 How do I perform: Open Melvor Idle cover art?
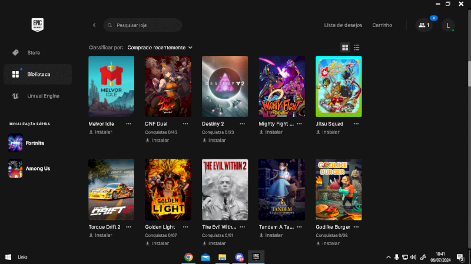[x=111, y=86]
